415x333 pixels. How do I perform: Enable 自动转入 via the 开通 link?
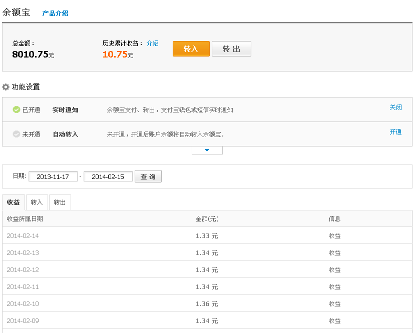click(x=395, y=132)
